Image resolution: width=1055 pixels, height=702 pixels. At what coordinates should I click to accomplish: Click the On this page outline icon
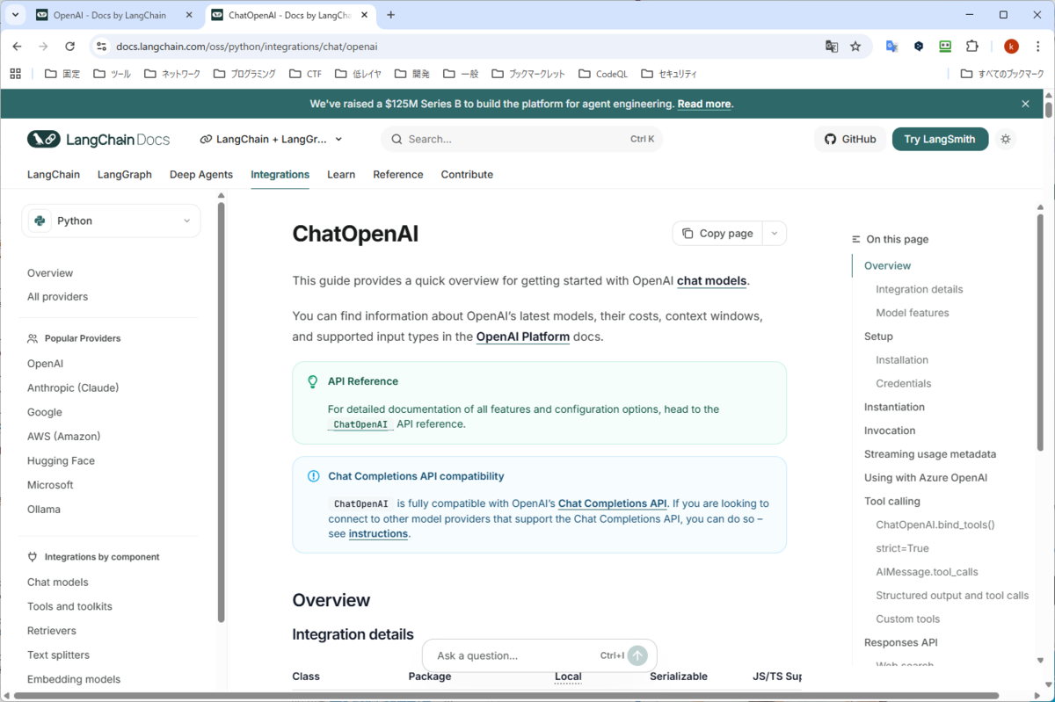click(x=855, y=238)
